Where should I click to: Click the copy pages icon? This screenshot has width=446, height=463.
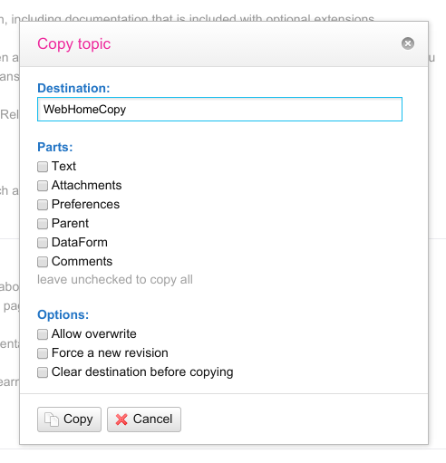click(x=52, y=420)
